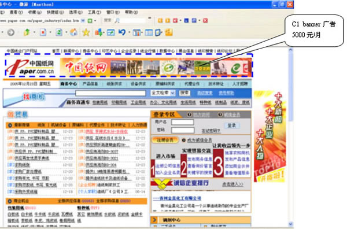
Task: Expand the 全文检索 search type dropdown
Action: 172,93
